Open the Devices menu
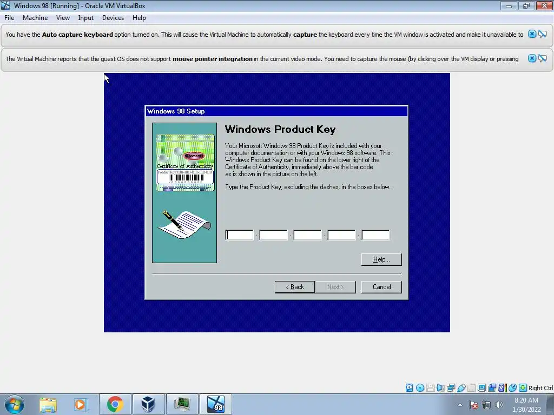 [x=113, y=18]
